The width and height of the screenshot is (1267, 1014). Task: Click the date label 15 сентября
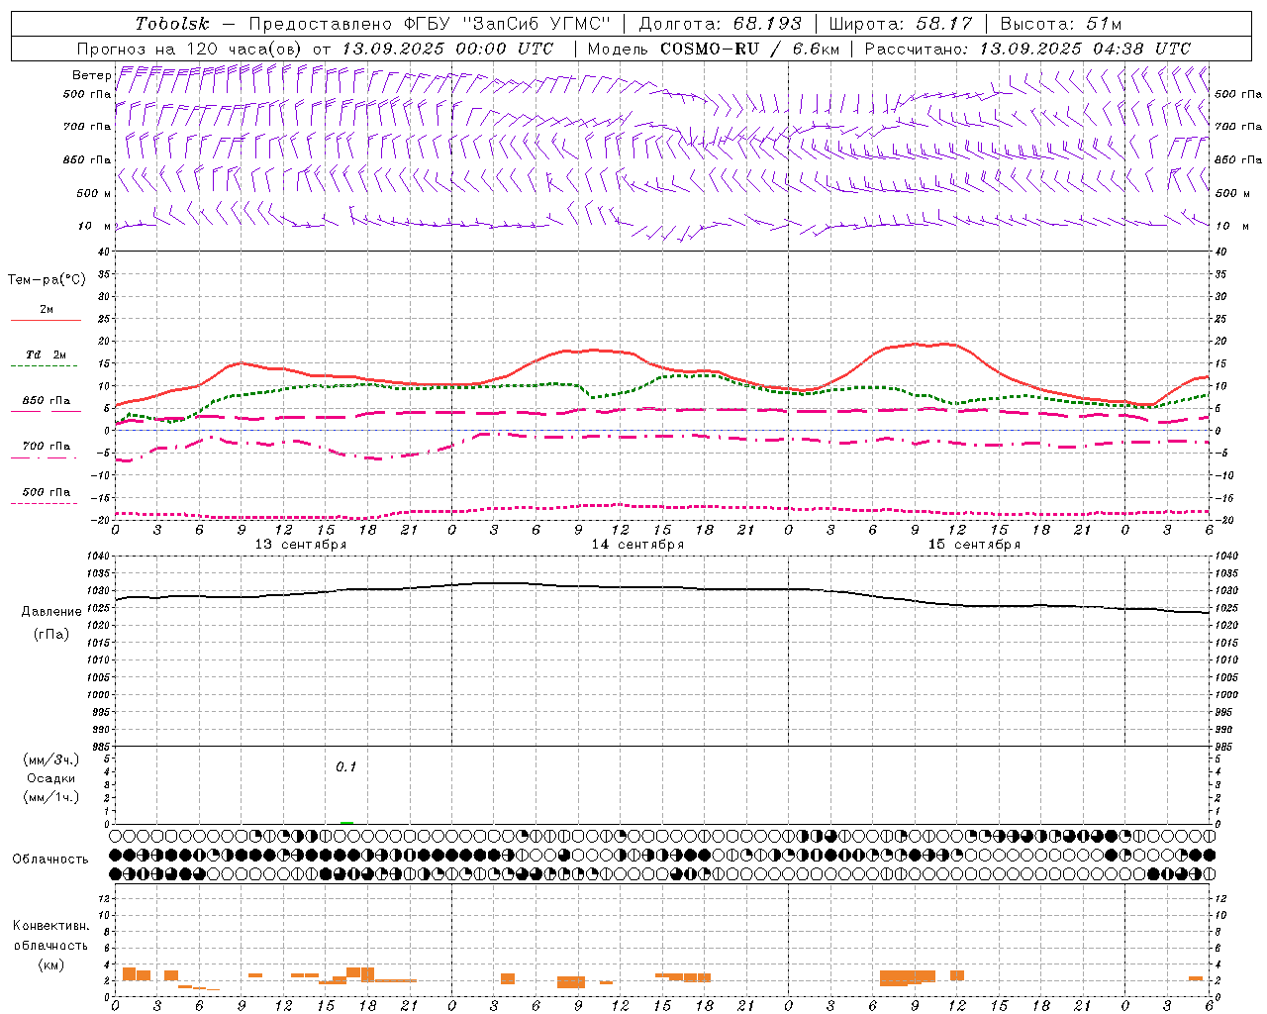point(974,545)
